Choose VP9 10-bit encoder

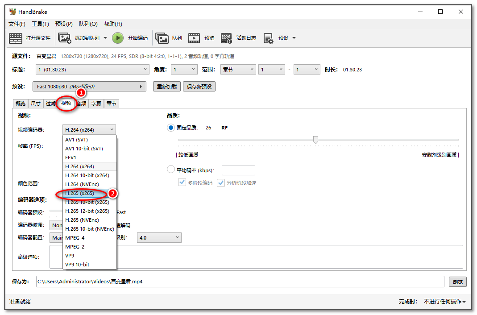point(89,265)
